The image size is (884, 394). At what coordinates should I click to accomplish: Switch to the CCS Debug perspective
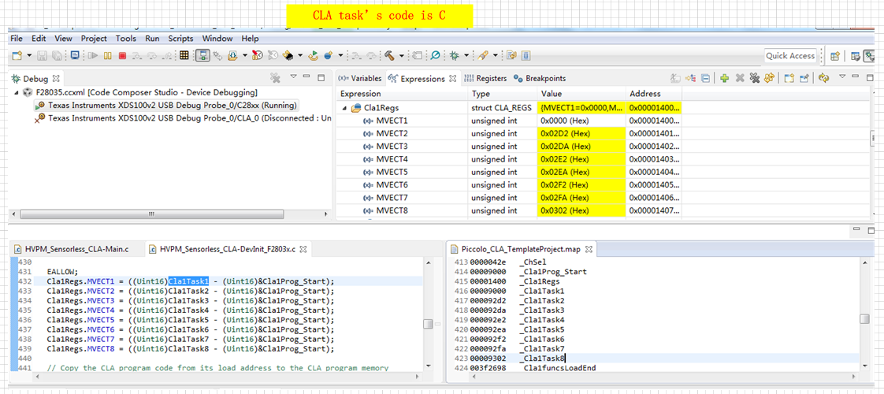[869, 56]
